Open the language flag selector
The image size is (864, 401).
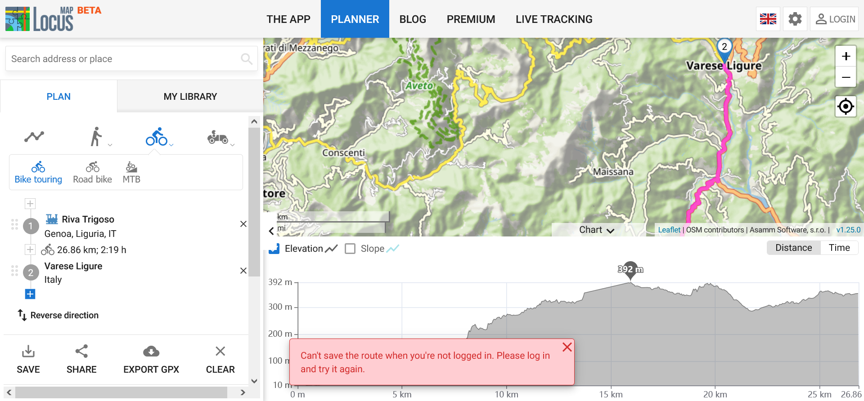click(x=768, y=19)
